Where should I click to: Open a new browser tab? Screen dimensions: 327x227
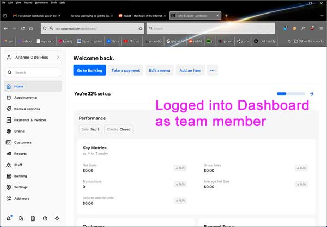point(226,16)
